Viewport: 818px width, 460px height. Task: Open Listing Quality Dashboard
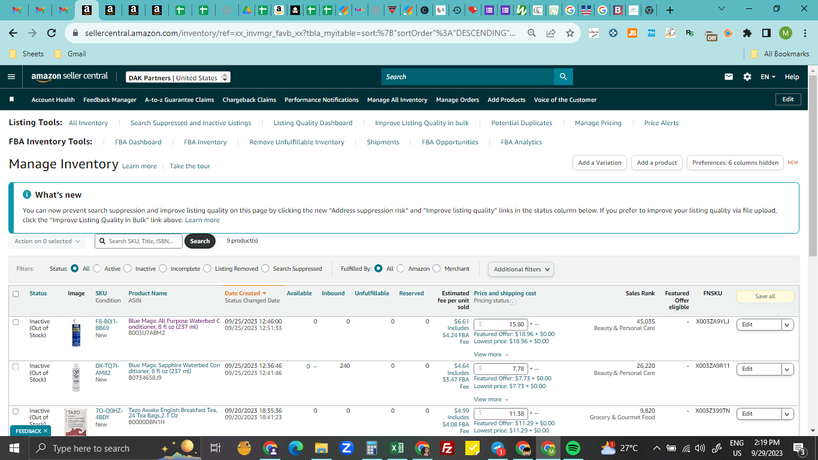(313, 123)
